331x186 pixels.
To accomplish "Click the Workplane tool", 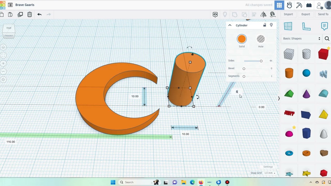I will [288, 26].
